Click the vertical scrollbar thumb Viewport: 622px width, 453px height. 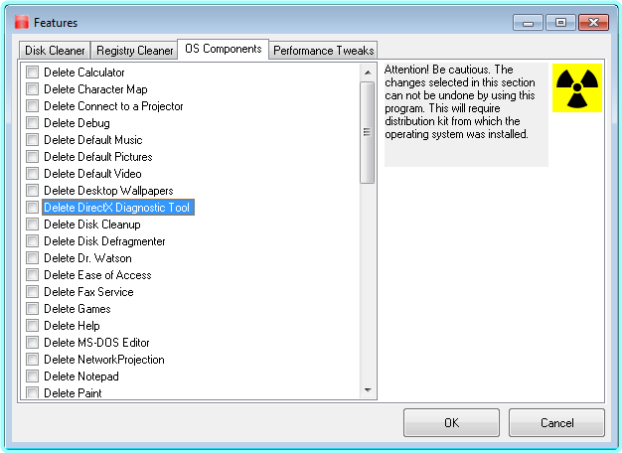point(368,132)
